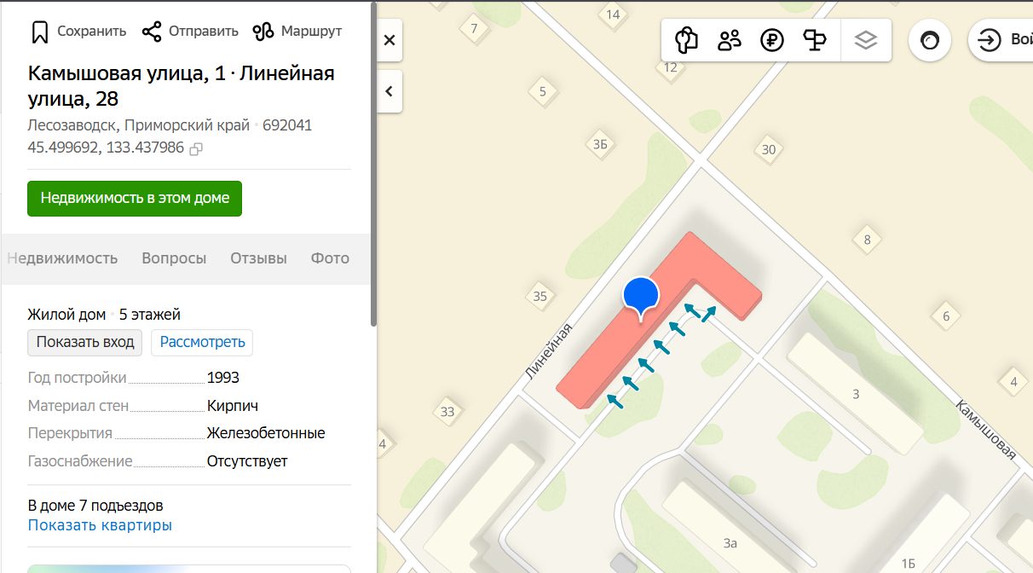
Task: Toggle the tree icon map layer
Action: tap(686, 40)
